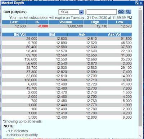
Task: Click the +/- column header
Action: pyautogui.click(x=37, y=22)
